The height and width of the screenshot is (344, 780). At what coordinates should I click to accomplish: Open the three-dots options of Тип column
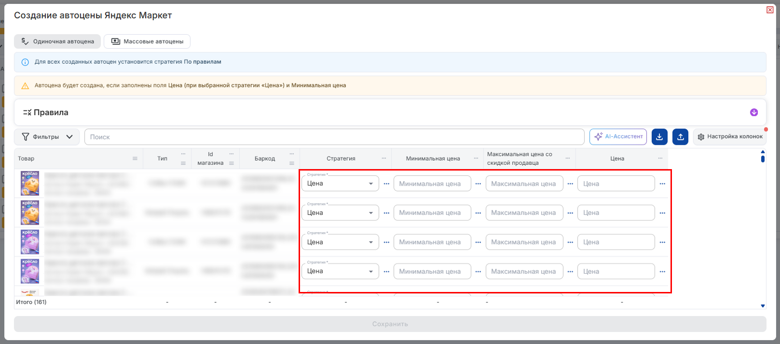click(x=183, y=154)
